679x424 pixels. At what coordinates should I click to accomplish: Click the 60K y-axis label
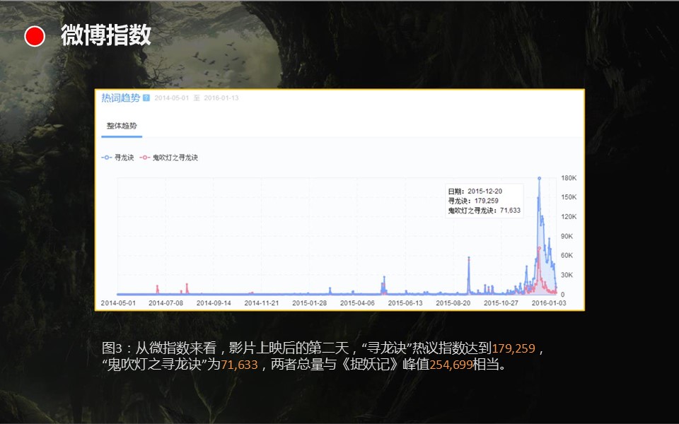click(567, 255)
